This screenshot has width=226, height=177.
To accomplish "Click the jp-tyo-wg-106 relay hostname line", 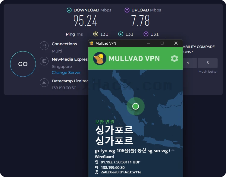I will point(132,150).
